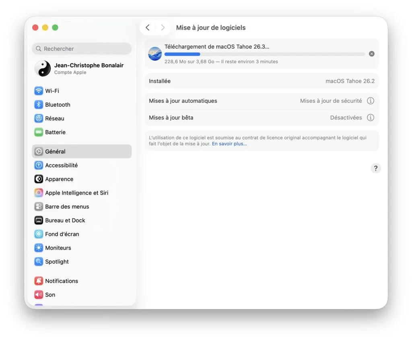
Task: Click the Rechercher search field
Action: click(x=82, y=49)
